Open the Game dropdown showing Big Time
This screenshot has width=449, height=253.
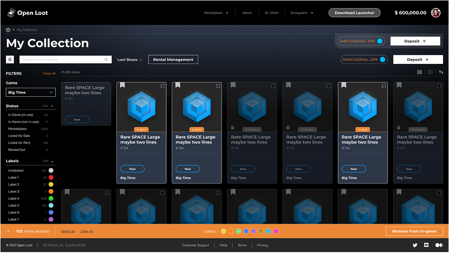tap(31, 92)
